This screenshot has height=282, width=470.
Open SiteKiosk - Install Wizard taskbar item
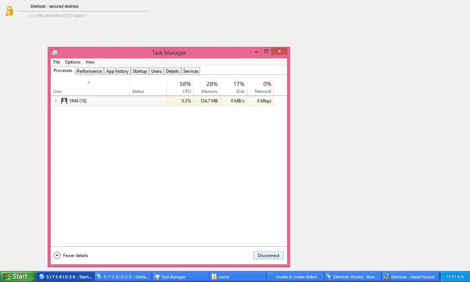(x=410, y=277)
